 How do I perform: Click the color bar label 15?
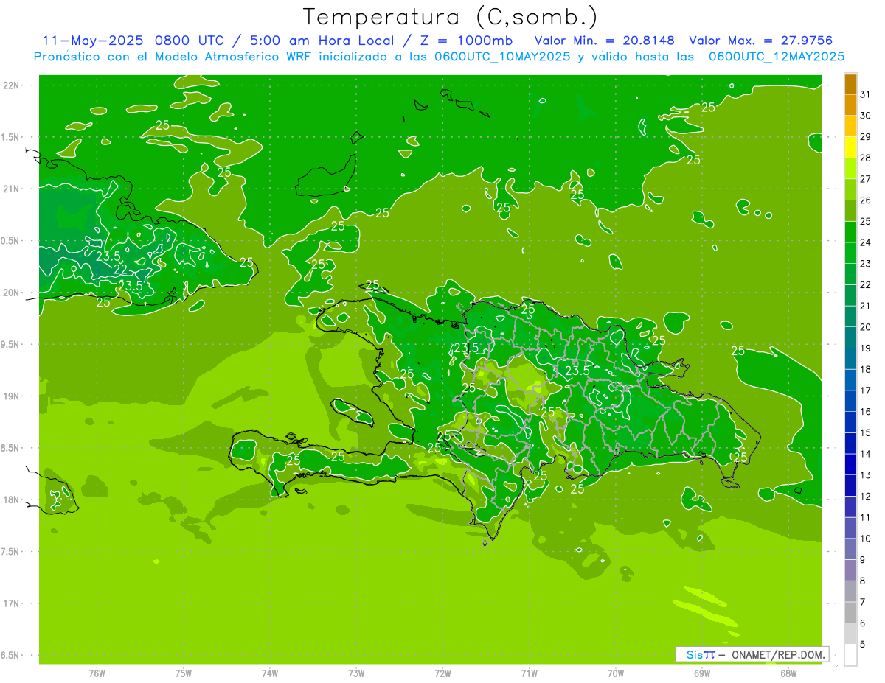point(866,432)
